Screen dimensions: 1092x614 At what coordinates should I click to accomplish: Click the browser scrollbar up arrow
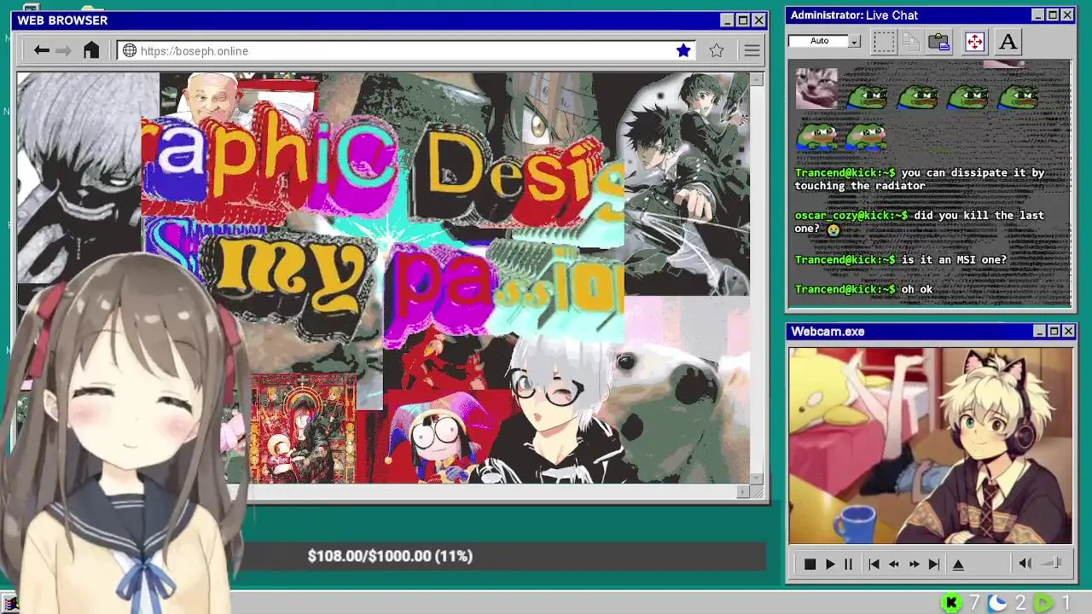tap(756, 78)
